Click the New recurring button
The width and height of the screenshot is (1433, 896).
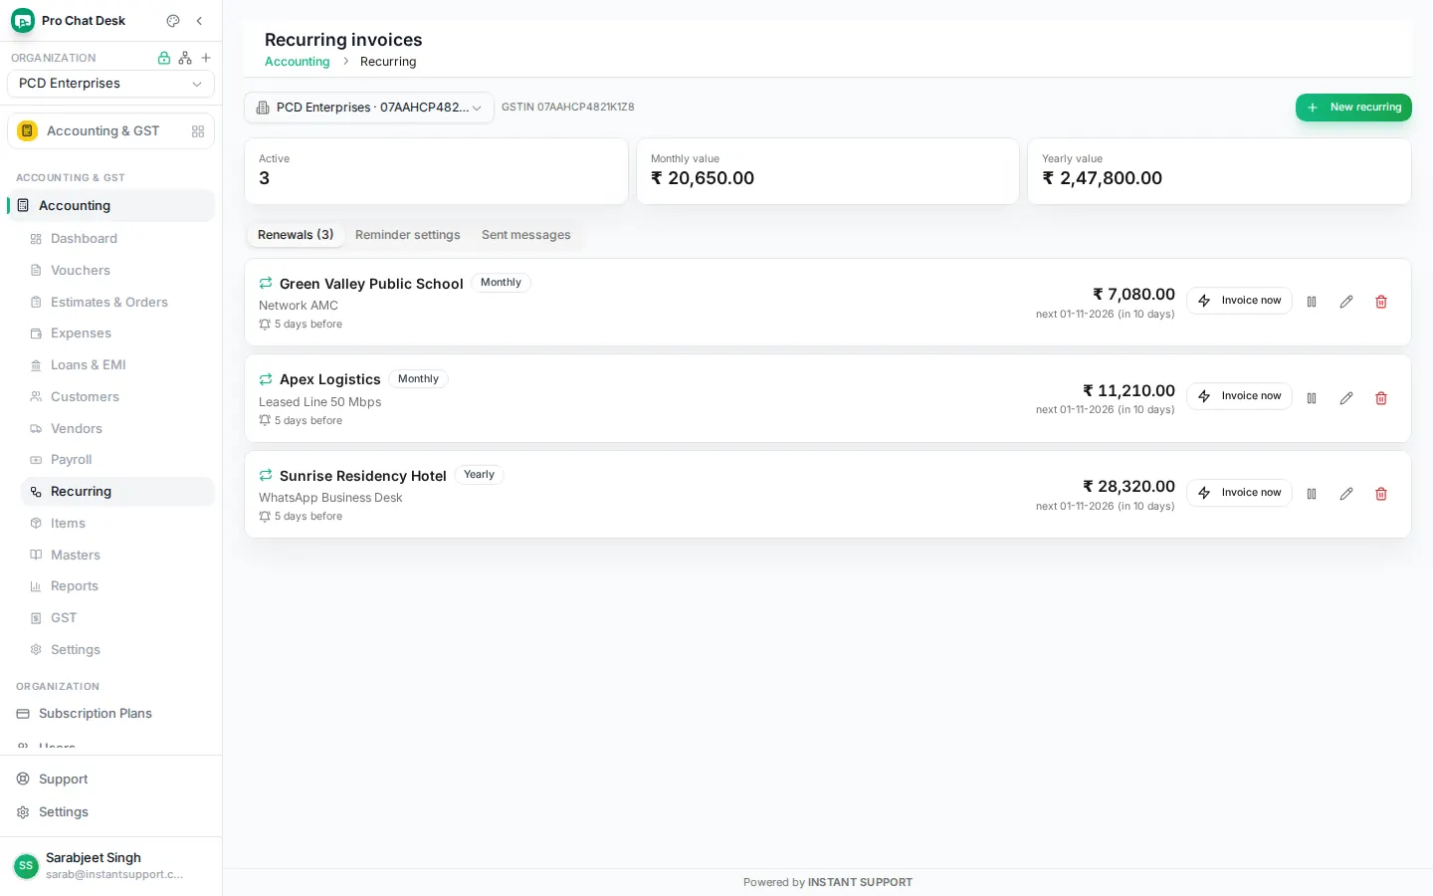[x=1353, y=108]
